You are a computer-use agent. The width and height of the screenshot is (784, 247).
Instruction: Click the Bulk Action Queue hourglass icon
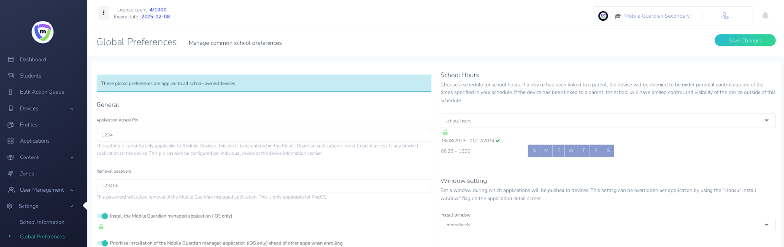point(11,92)
